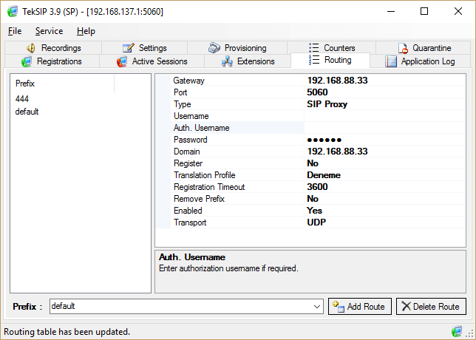The width and height of the screenshot is (476, 340).
Task: Click the Add Route button
Action: point(360,306)
